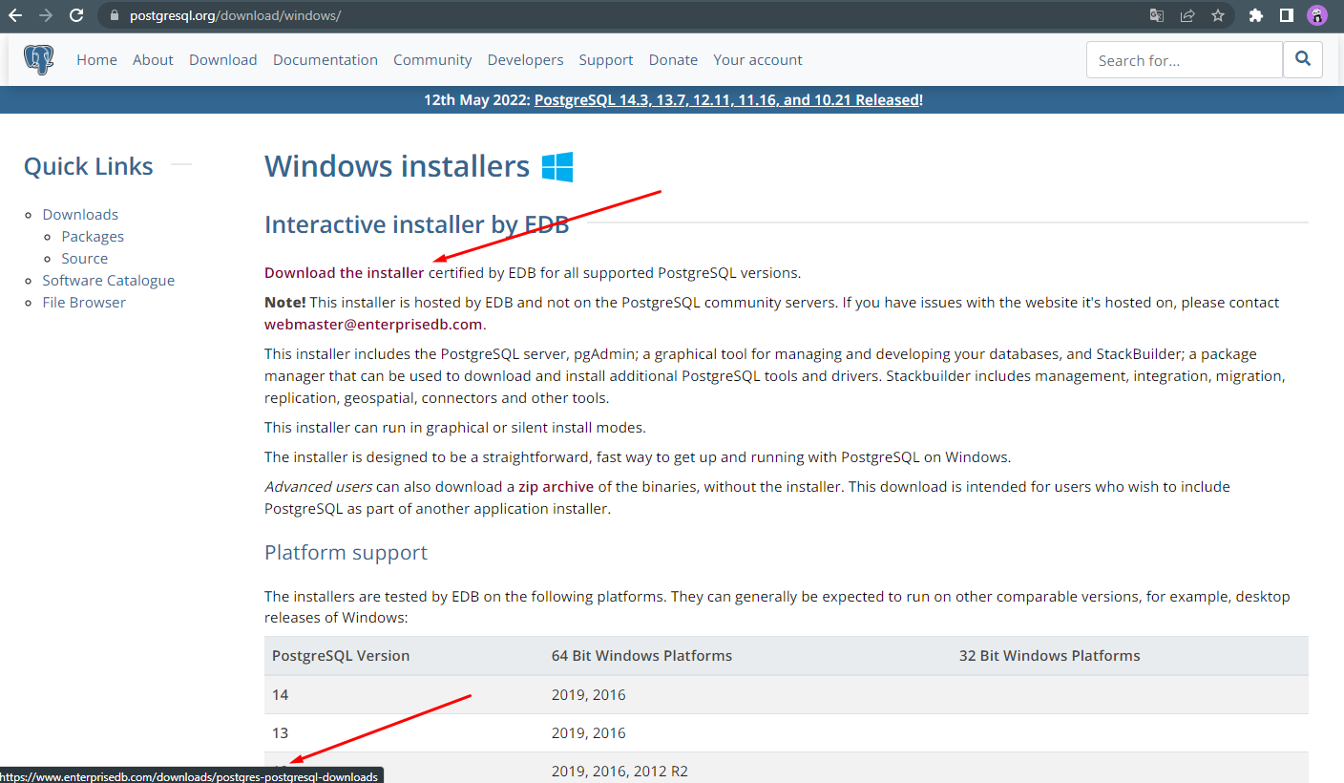
Task: Click the padlock site info icon
Action: click(x=114, y=15)
